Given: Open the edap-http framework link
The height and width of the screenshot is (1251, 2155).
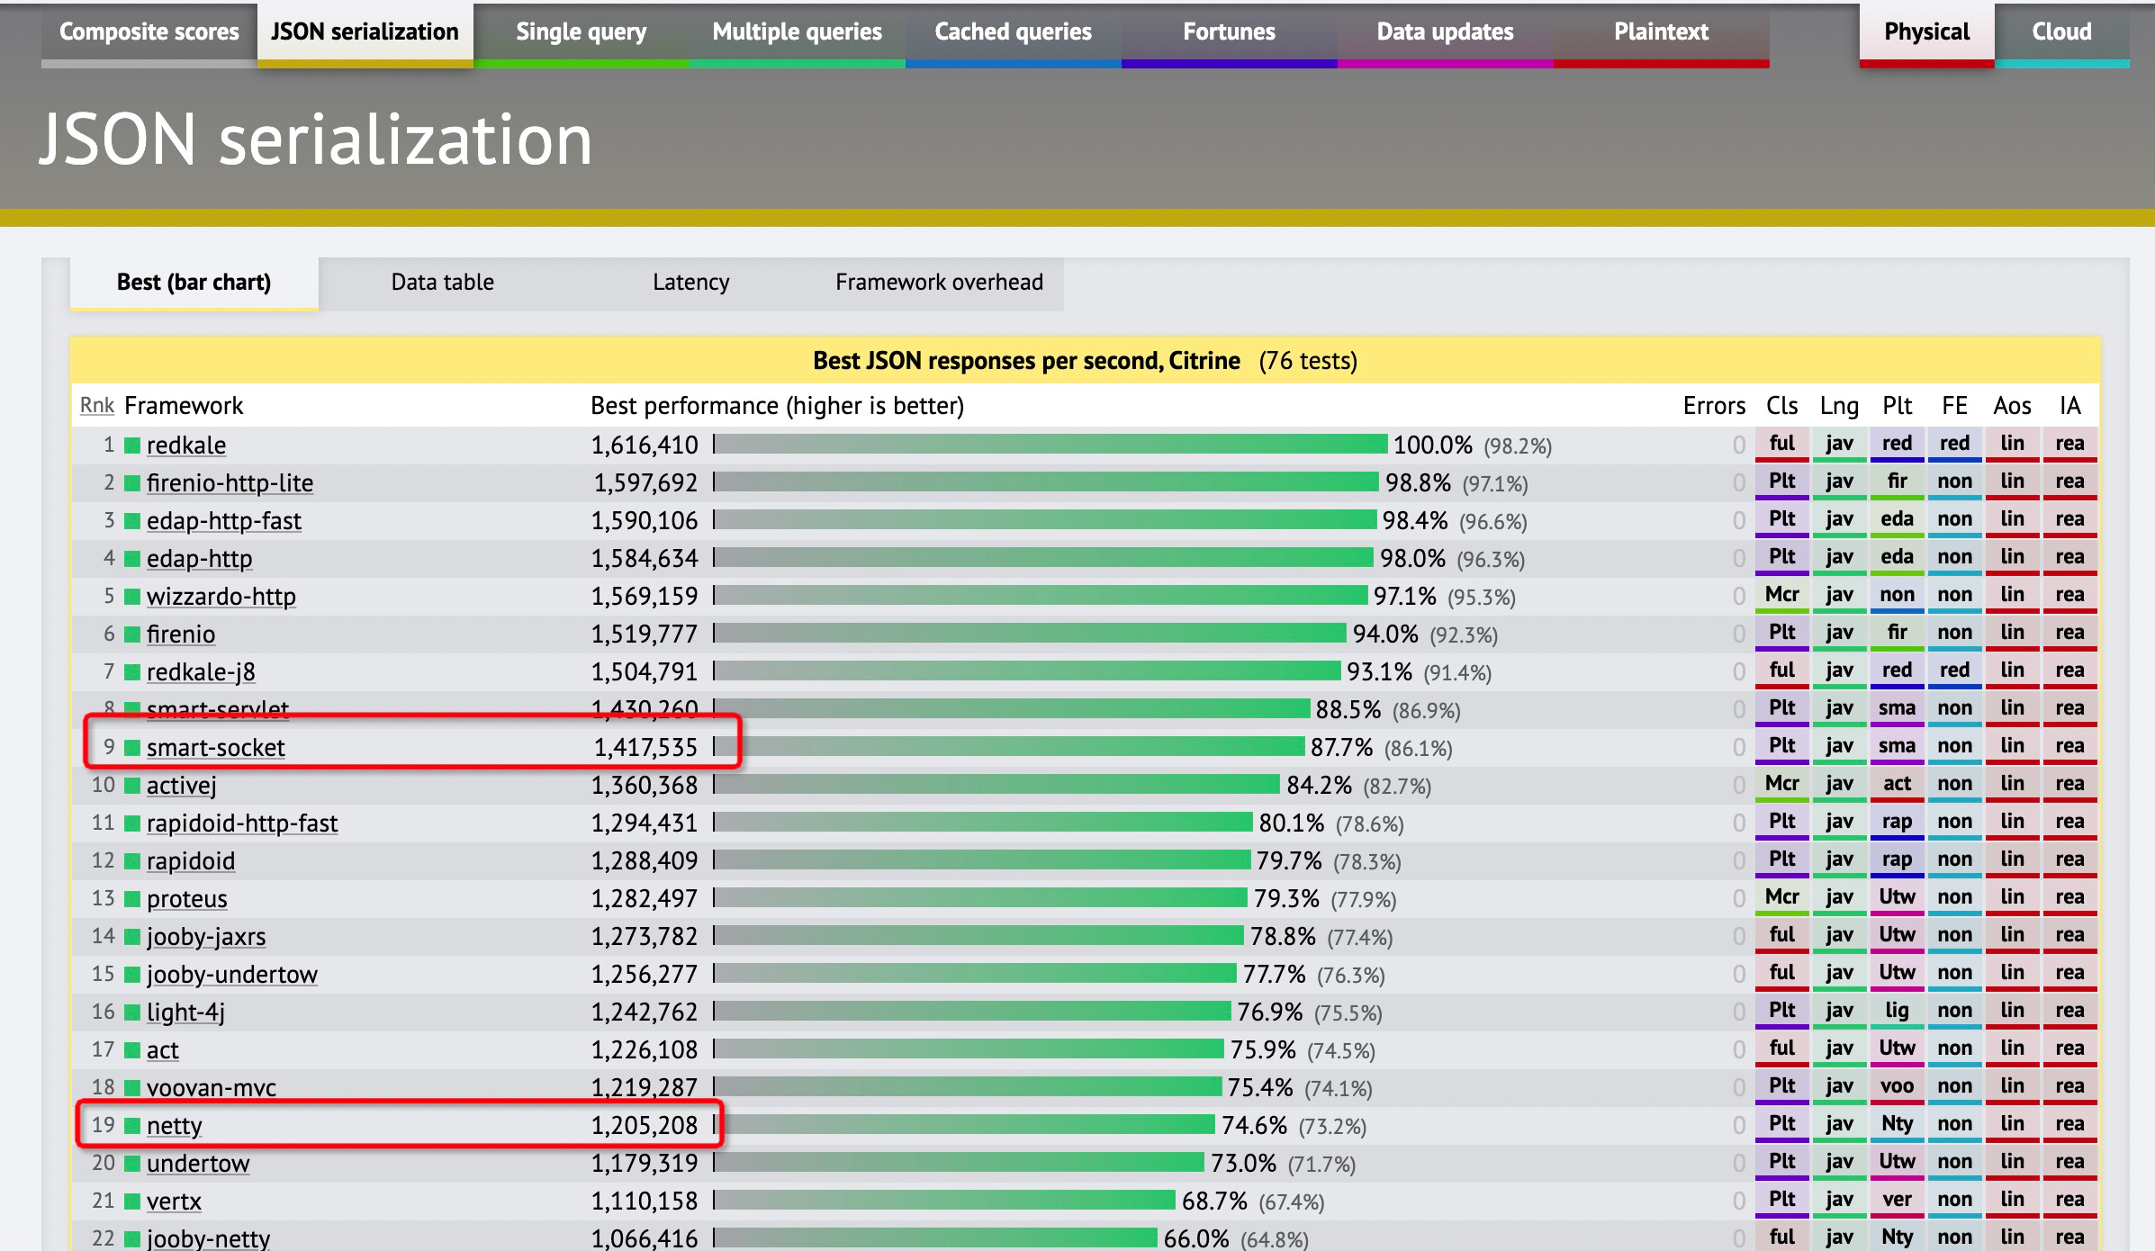Looking at the screenshot, I should [200, 559].
